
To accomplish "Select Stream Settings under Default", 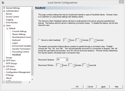I will pyautogui.click(x=19, y=34).
